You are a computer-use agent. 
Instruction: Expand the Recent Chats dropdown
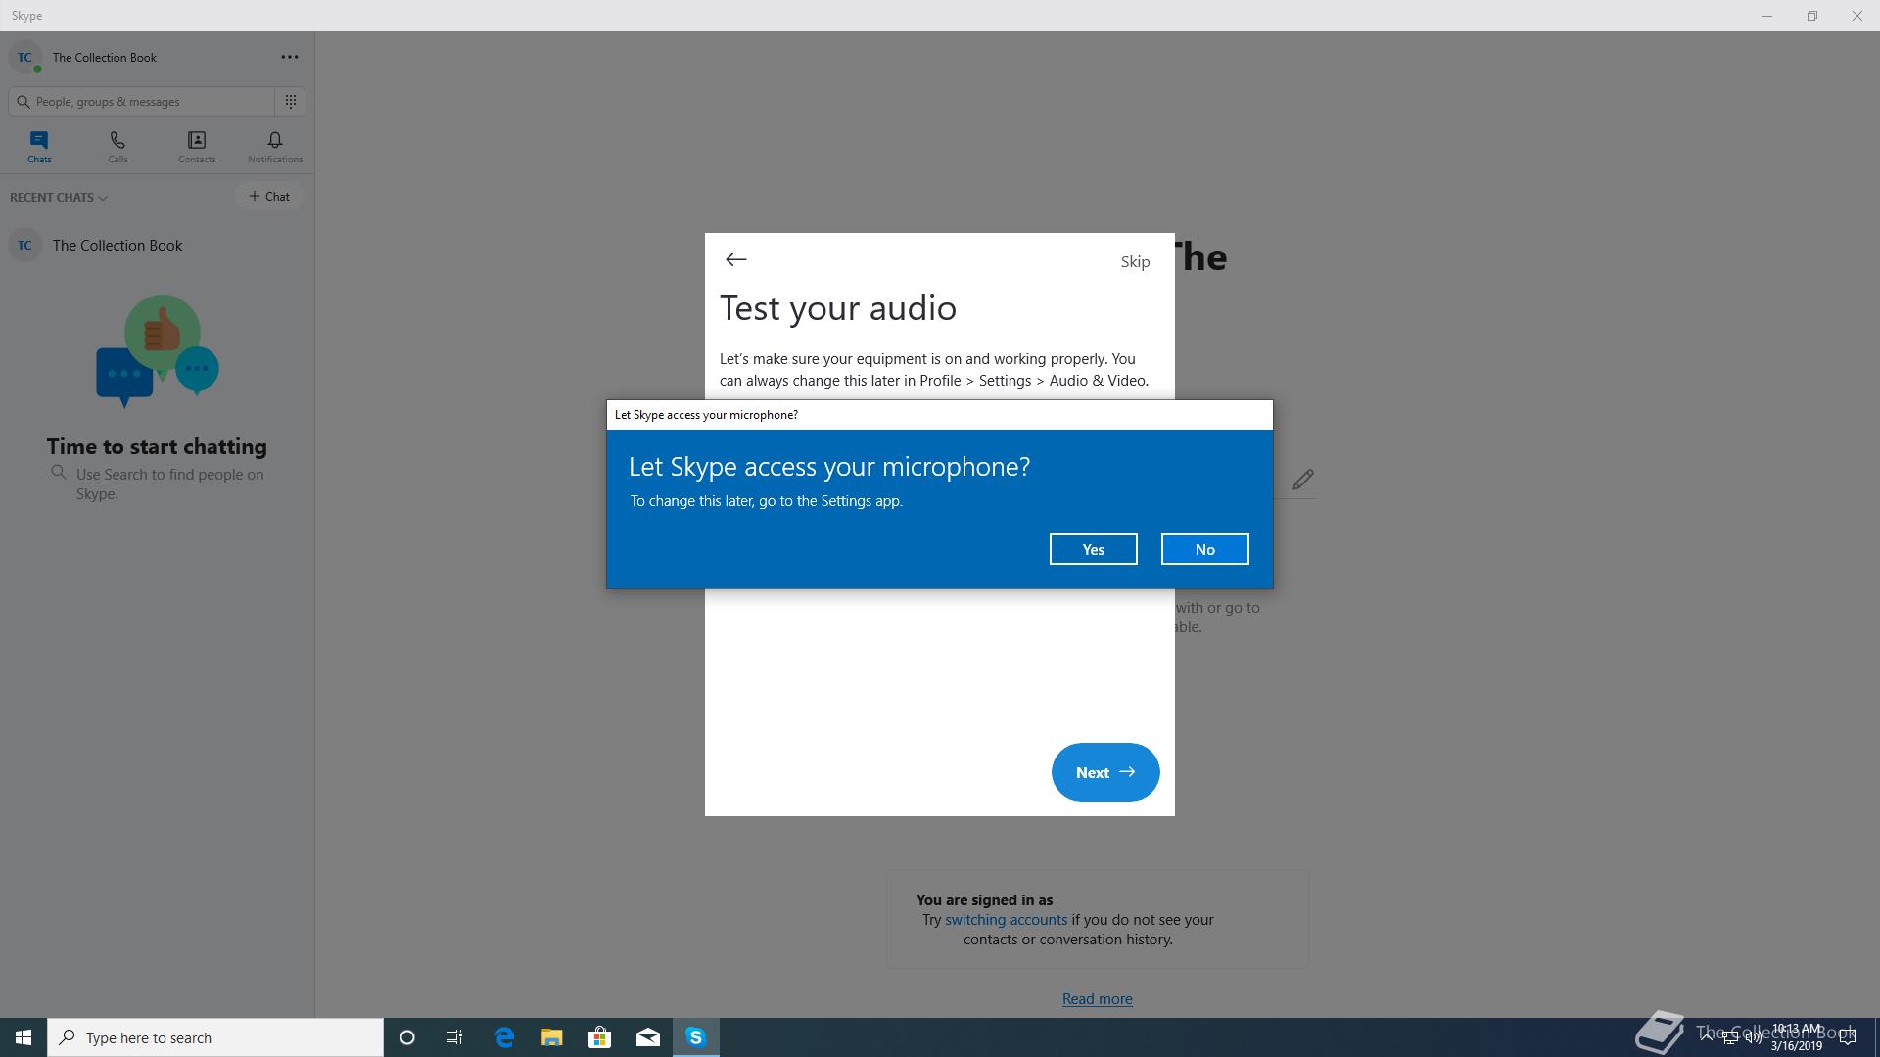click(x=59, y=197)
